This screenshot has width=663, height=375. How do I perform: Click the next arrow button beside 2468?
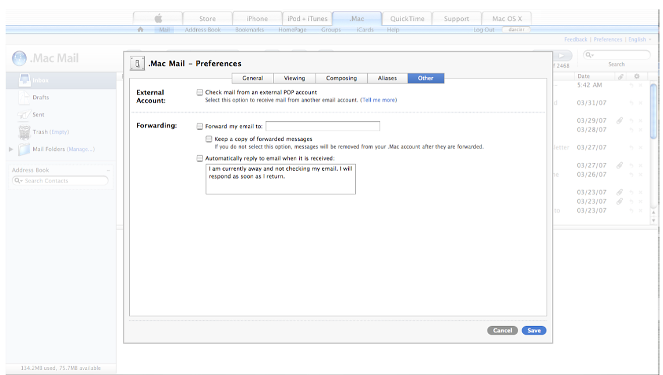pyautogui.click(x=562, y=56)
